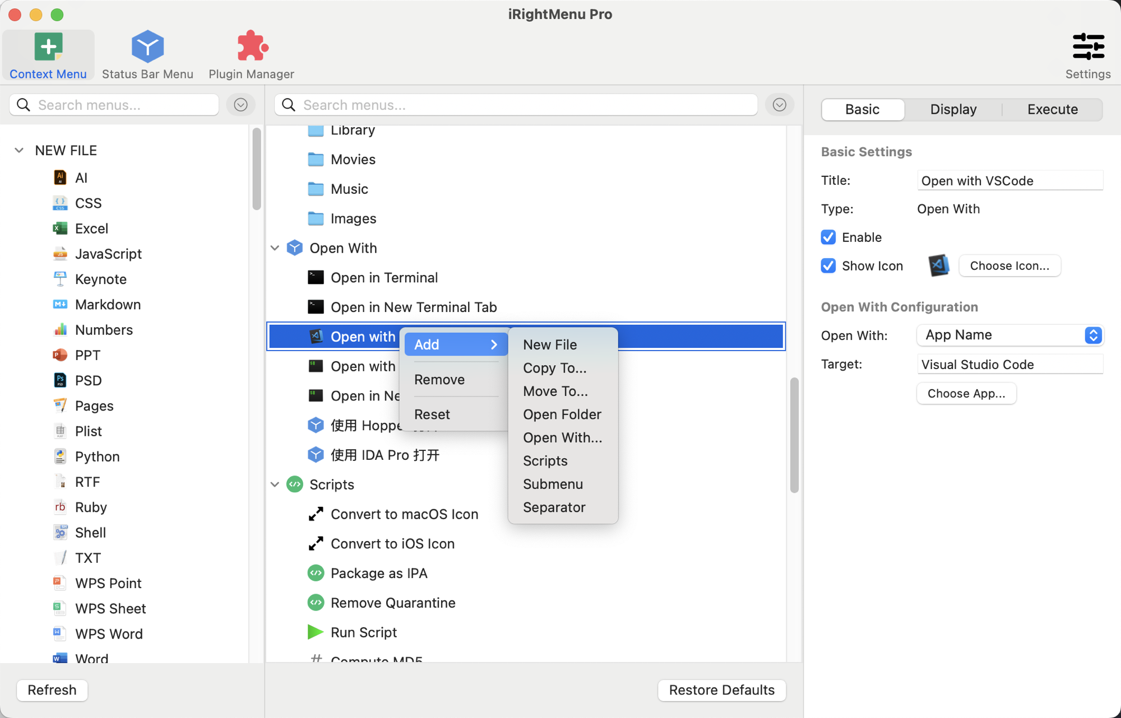The image size is (1121, 718).
Task: Choose Separator from the Add submenu
Action: click(554, 507)
